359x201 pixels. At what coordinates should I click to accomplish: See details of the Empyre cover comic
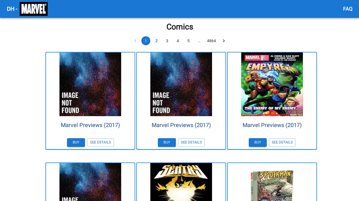[282, 142]
